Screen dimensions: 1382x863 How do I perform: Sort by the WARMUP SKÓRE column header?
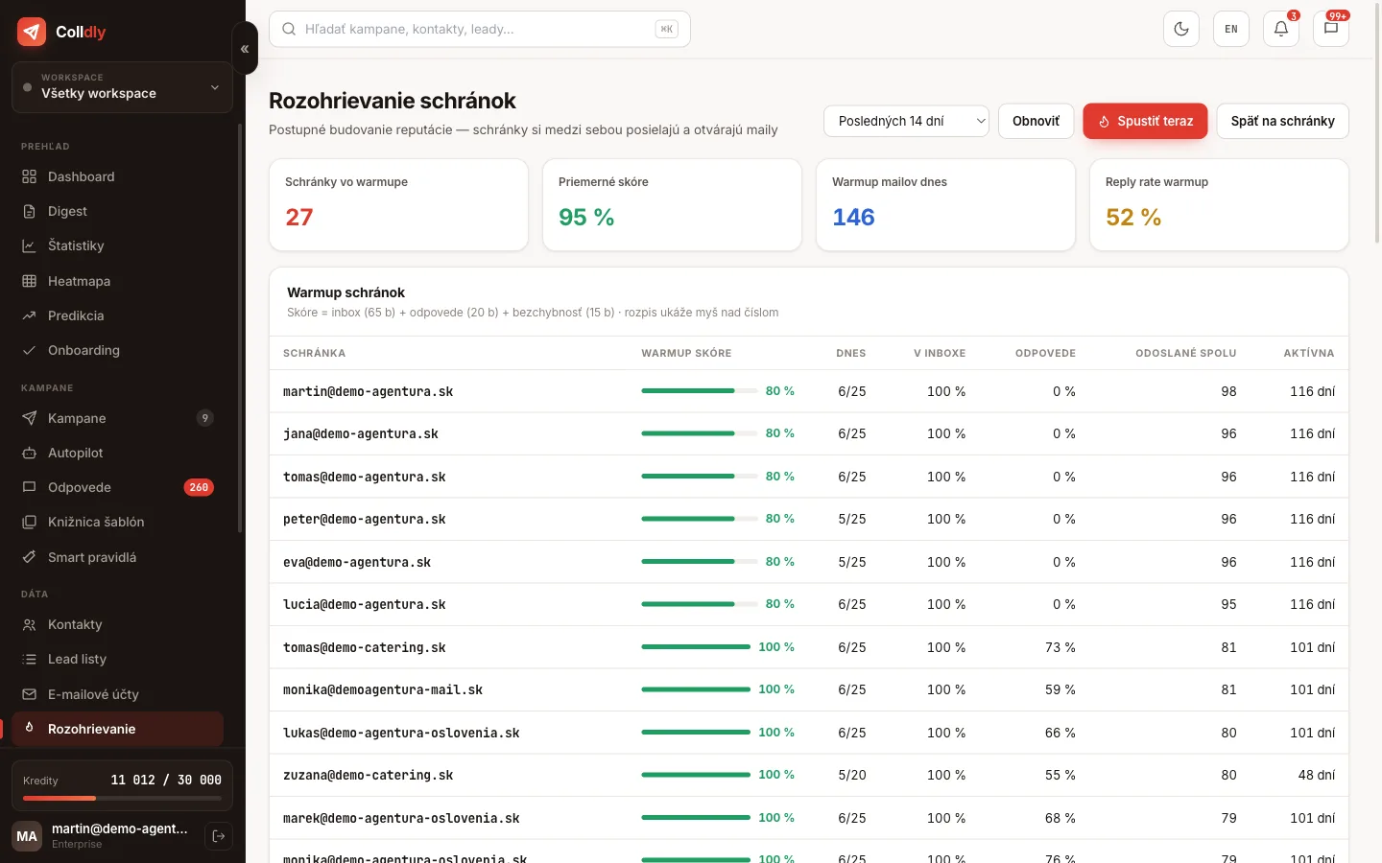click(x=686, y=353)
